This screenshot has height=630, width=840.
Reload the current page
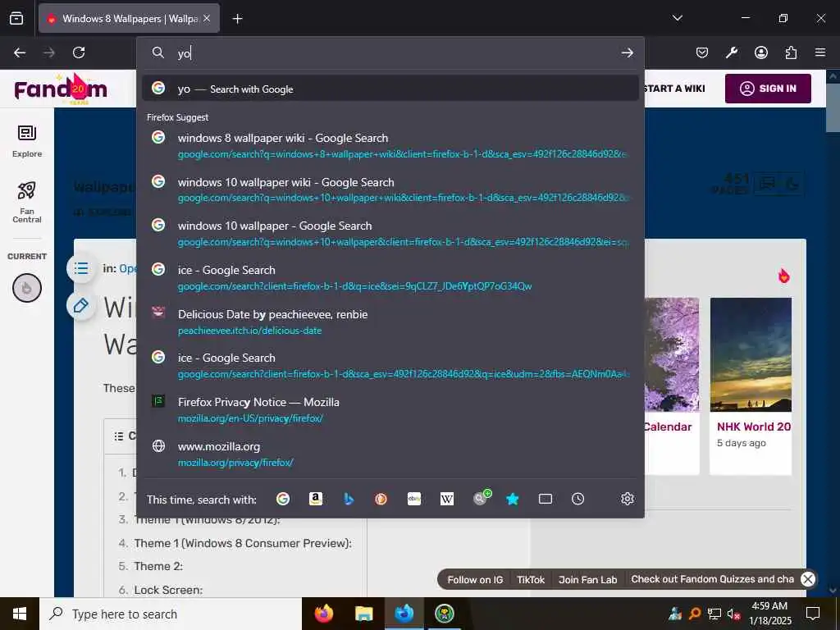79,52
